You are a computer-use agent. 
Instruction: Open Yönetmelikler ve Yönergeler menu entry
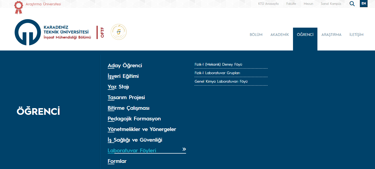[142, 129]
